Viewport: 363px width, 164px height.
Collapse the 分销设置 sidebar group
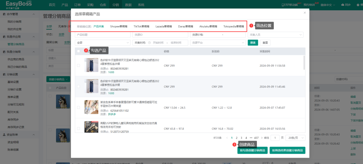(34, 74)
